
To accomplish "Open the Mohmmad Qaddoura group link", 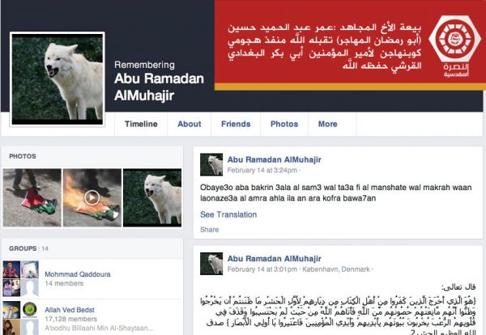I will pos(78,274).
